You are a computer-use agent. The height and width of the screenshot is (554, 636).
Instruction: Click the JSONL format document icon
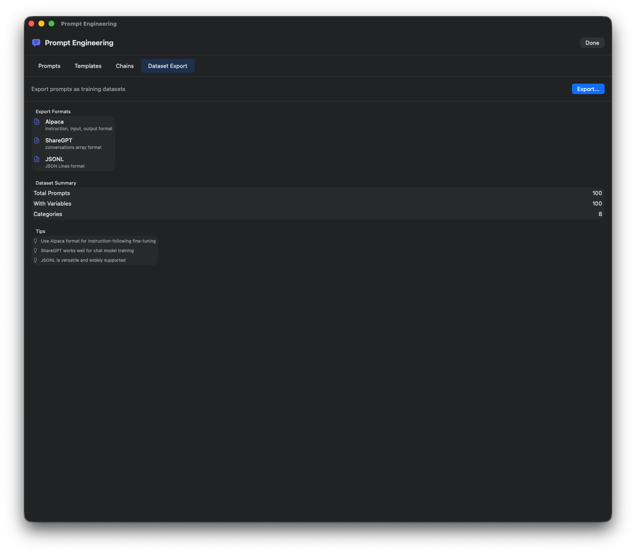[37, 159]
